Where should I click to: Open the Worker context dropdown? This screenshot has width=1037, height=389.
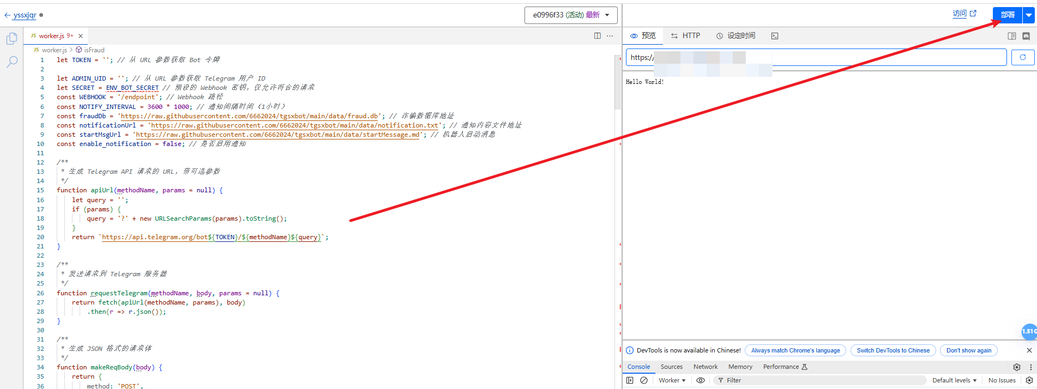[672, 380]
